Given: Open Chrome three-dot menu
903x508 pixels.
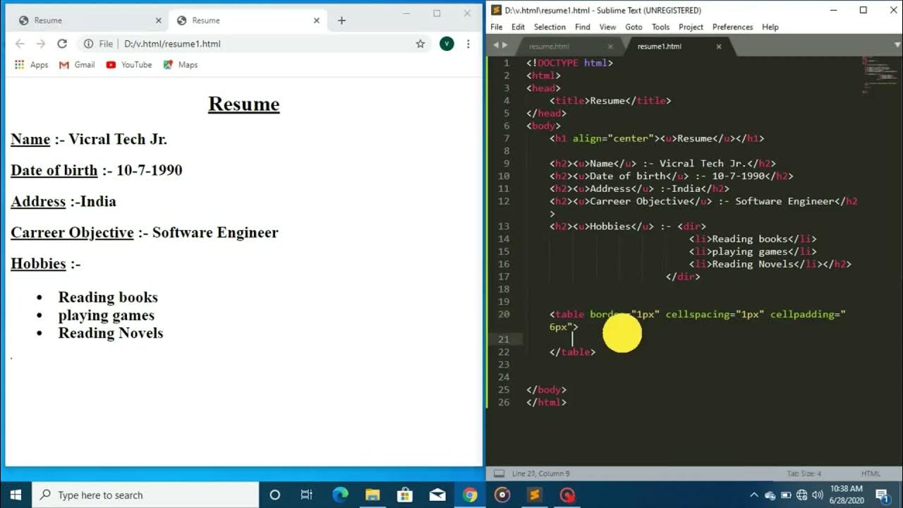Looking at the screenshot, I should pos(468,44).
